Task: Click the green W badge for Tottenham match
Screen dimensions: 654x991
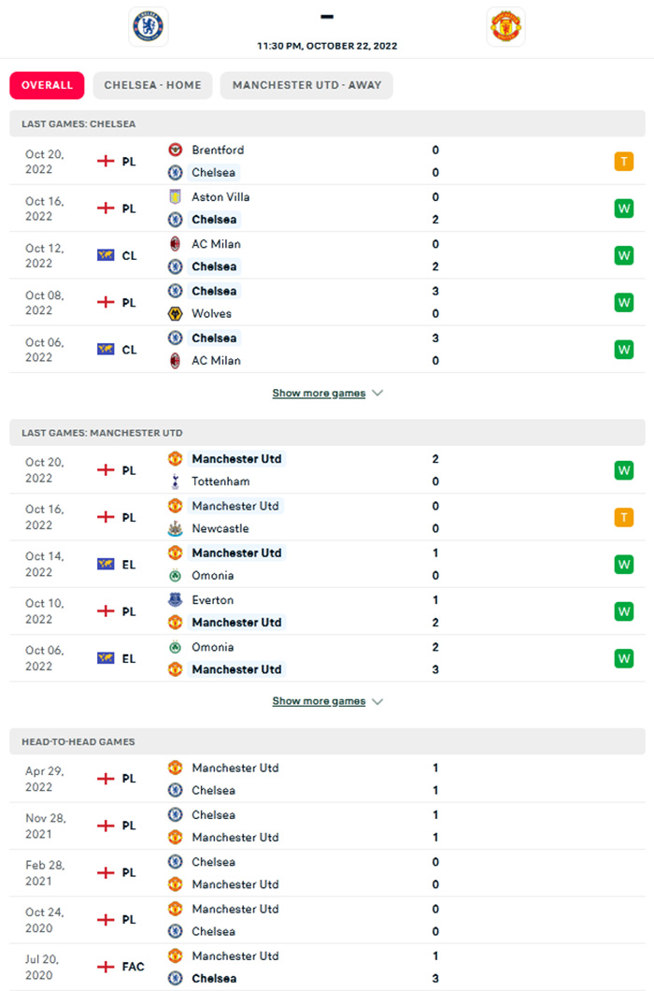Action: click(x=623, y=470)
